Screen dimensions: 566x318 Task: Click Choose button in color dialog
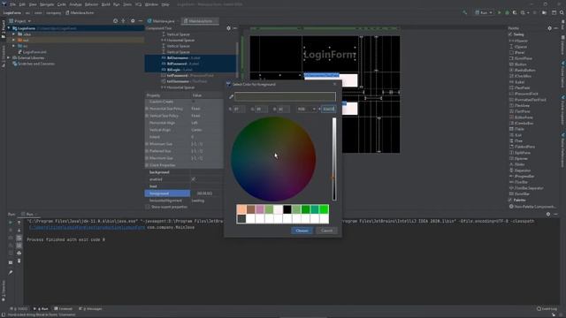click(302, 231)
